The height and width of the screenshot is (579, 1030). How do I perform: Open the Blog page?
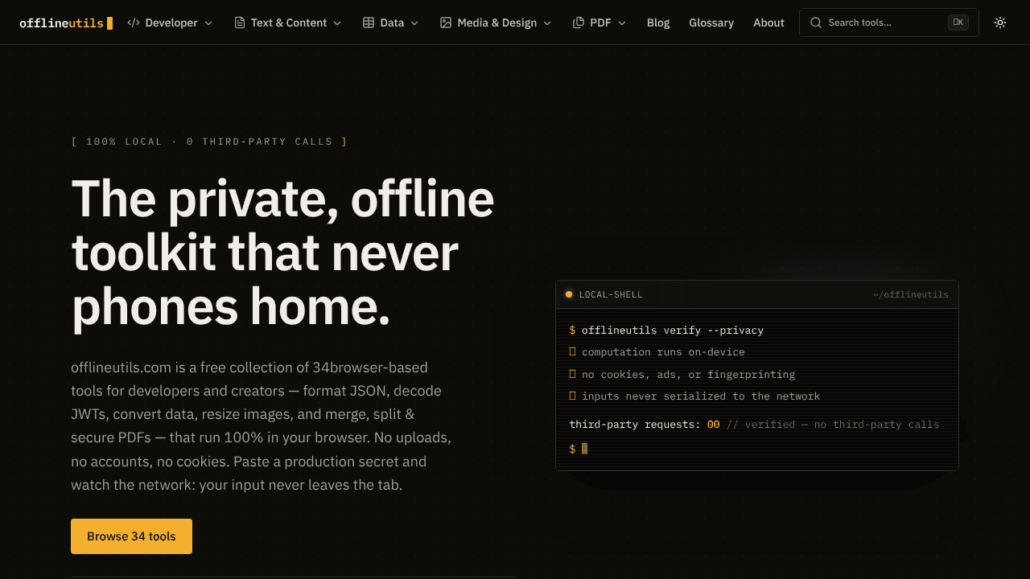click(x=658, y=23)
